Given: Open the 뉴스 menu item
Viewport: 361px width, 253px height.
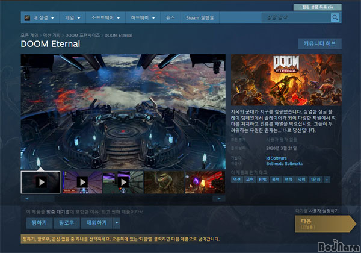Looking at the screenshot, I should coord(171,17).
